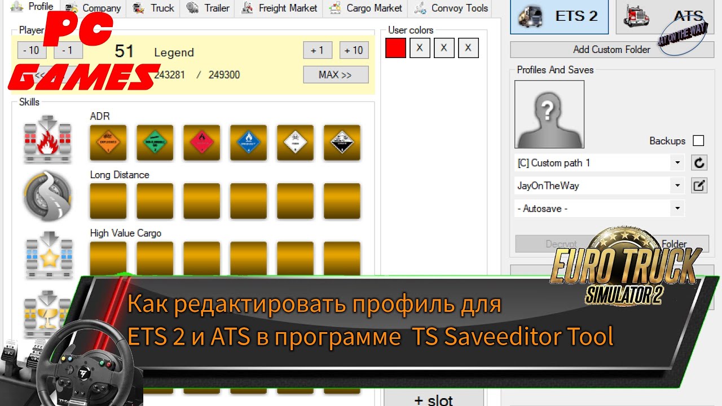This screenshot has width=722, height=406.
Task: Click Add Custom Folder button
Action: click(612, 50)
